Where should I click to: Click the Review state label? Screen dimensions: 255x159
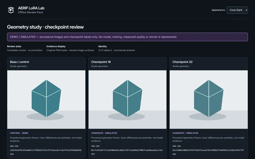click(x=14, y=46)
